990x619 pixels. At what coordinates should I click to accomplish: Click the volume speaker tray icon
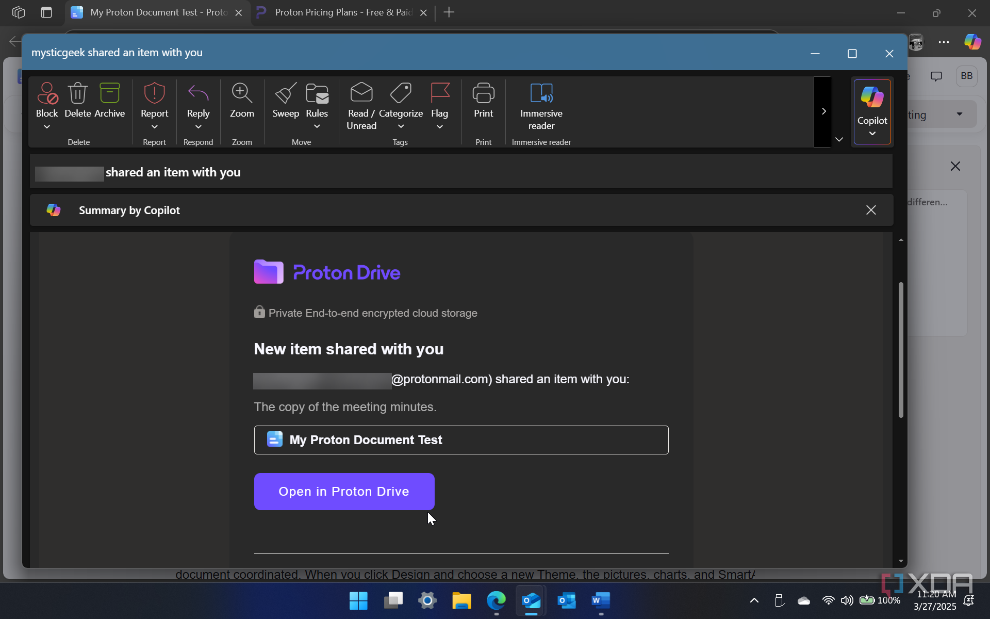pos(847,600)
